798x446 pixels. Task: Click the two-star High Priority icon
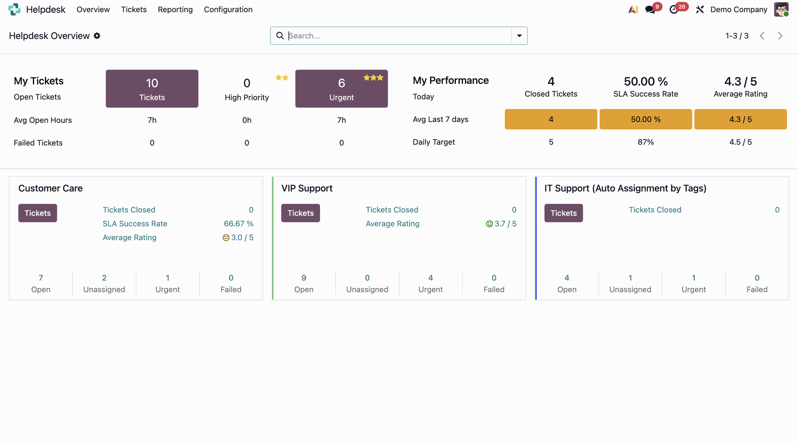(282, 78)
